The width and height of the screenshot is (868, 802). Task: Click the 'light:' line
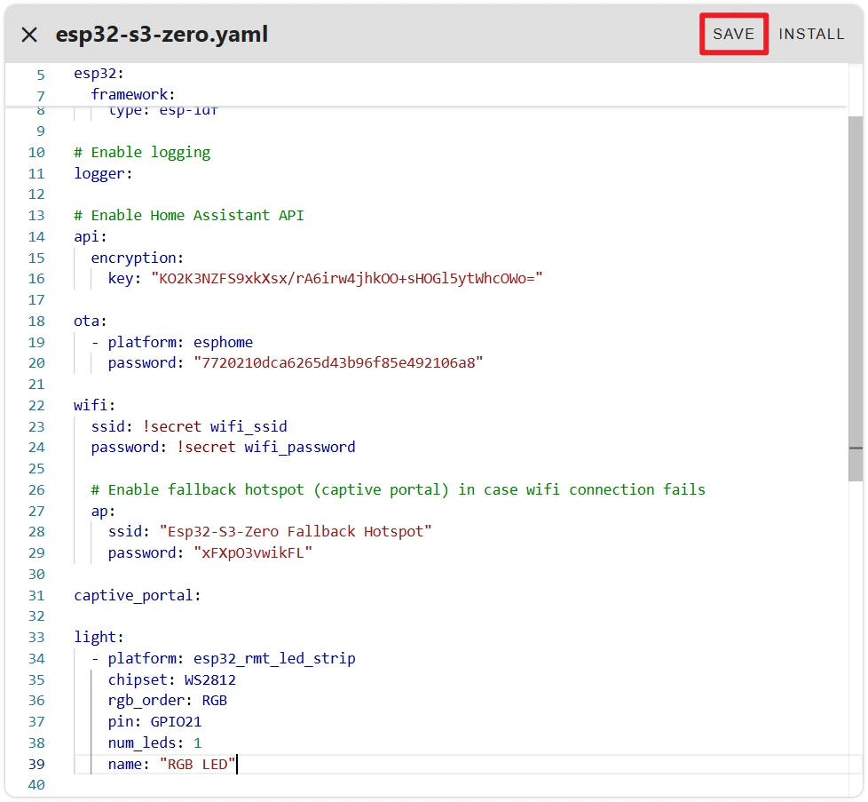(99, 637)
